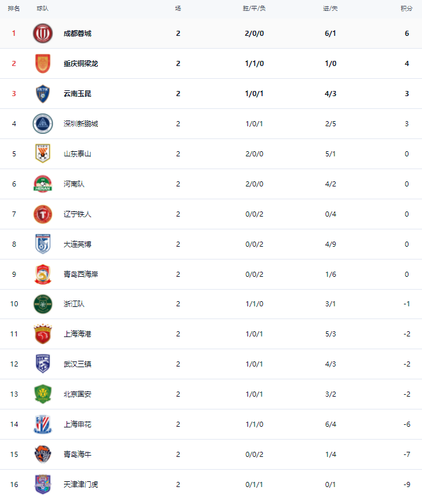
Task: Open the 云南玉昆 club badge
Action: tap(43, 94)
